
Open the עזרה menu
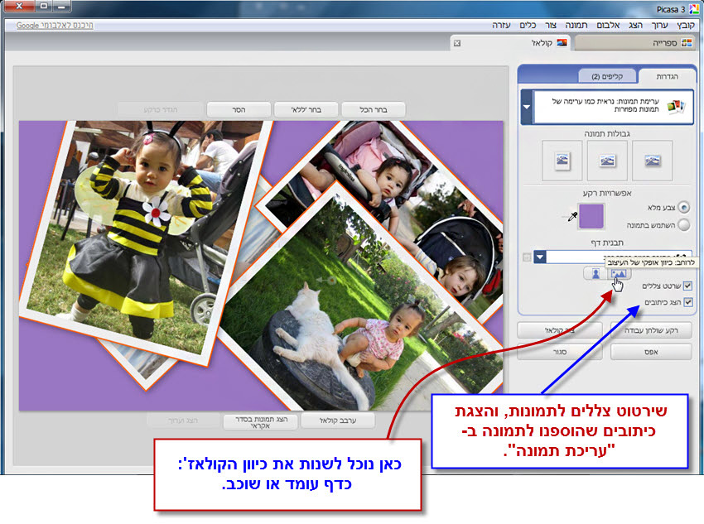pyautogui.click(x=501, y=25)
